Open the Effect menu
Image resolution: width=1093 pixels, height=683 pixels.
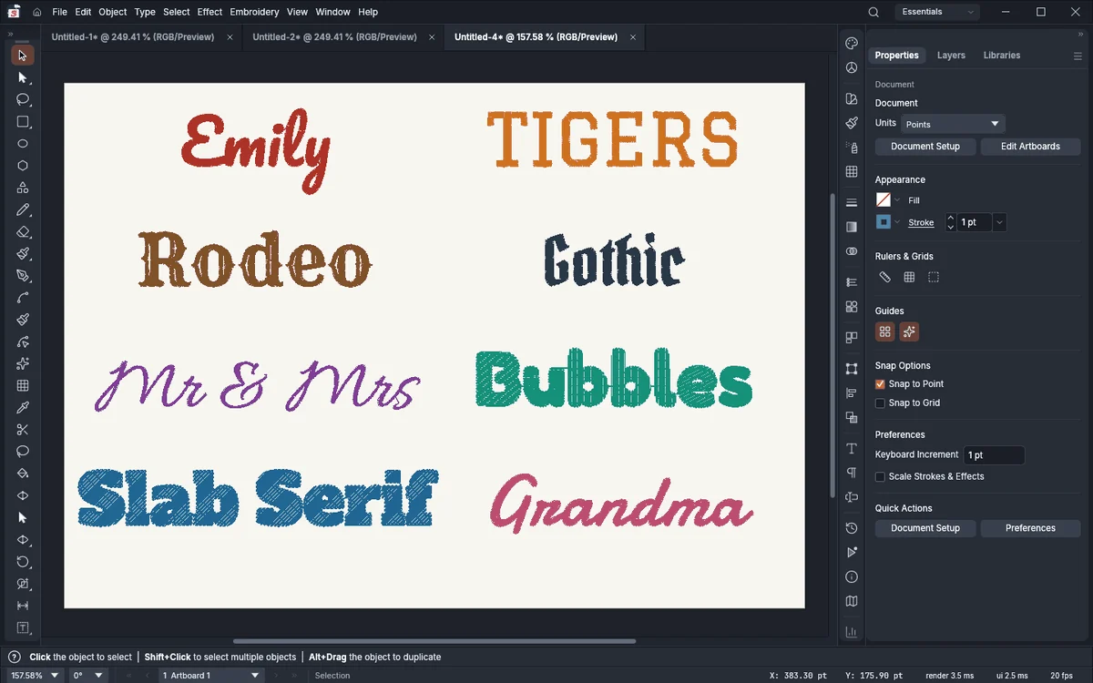[209, 12]
